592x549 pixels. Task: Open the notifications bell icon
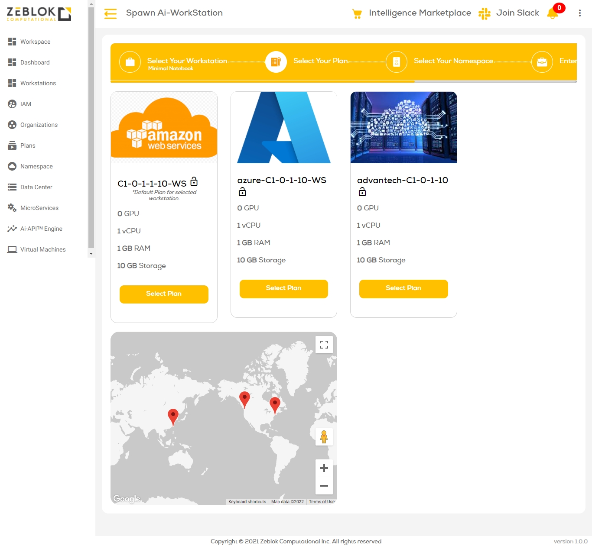click(x=553, y=13)
